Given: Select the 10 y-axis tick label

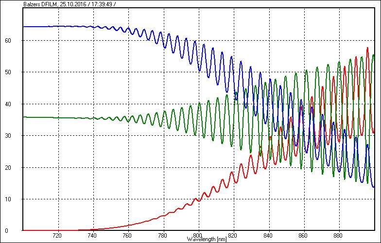Looking at the screenshot, I should (x=15, y=199).
